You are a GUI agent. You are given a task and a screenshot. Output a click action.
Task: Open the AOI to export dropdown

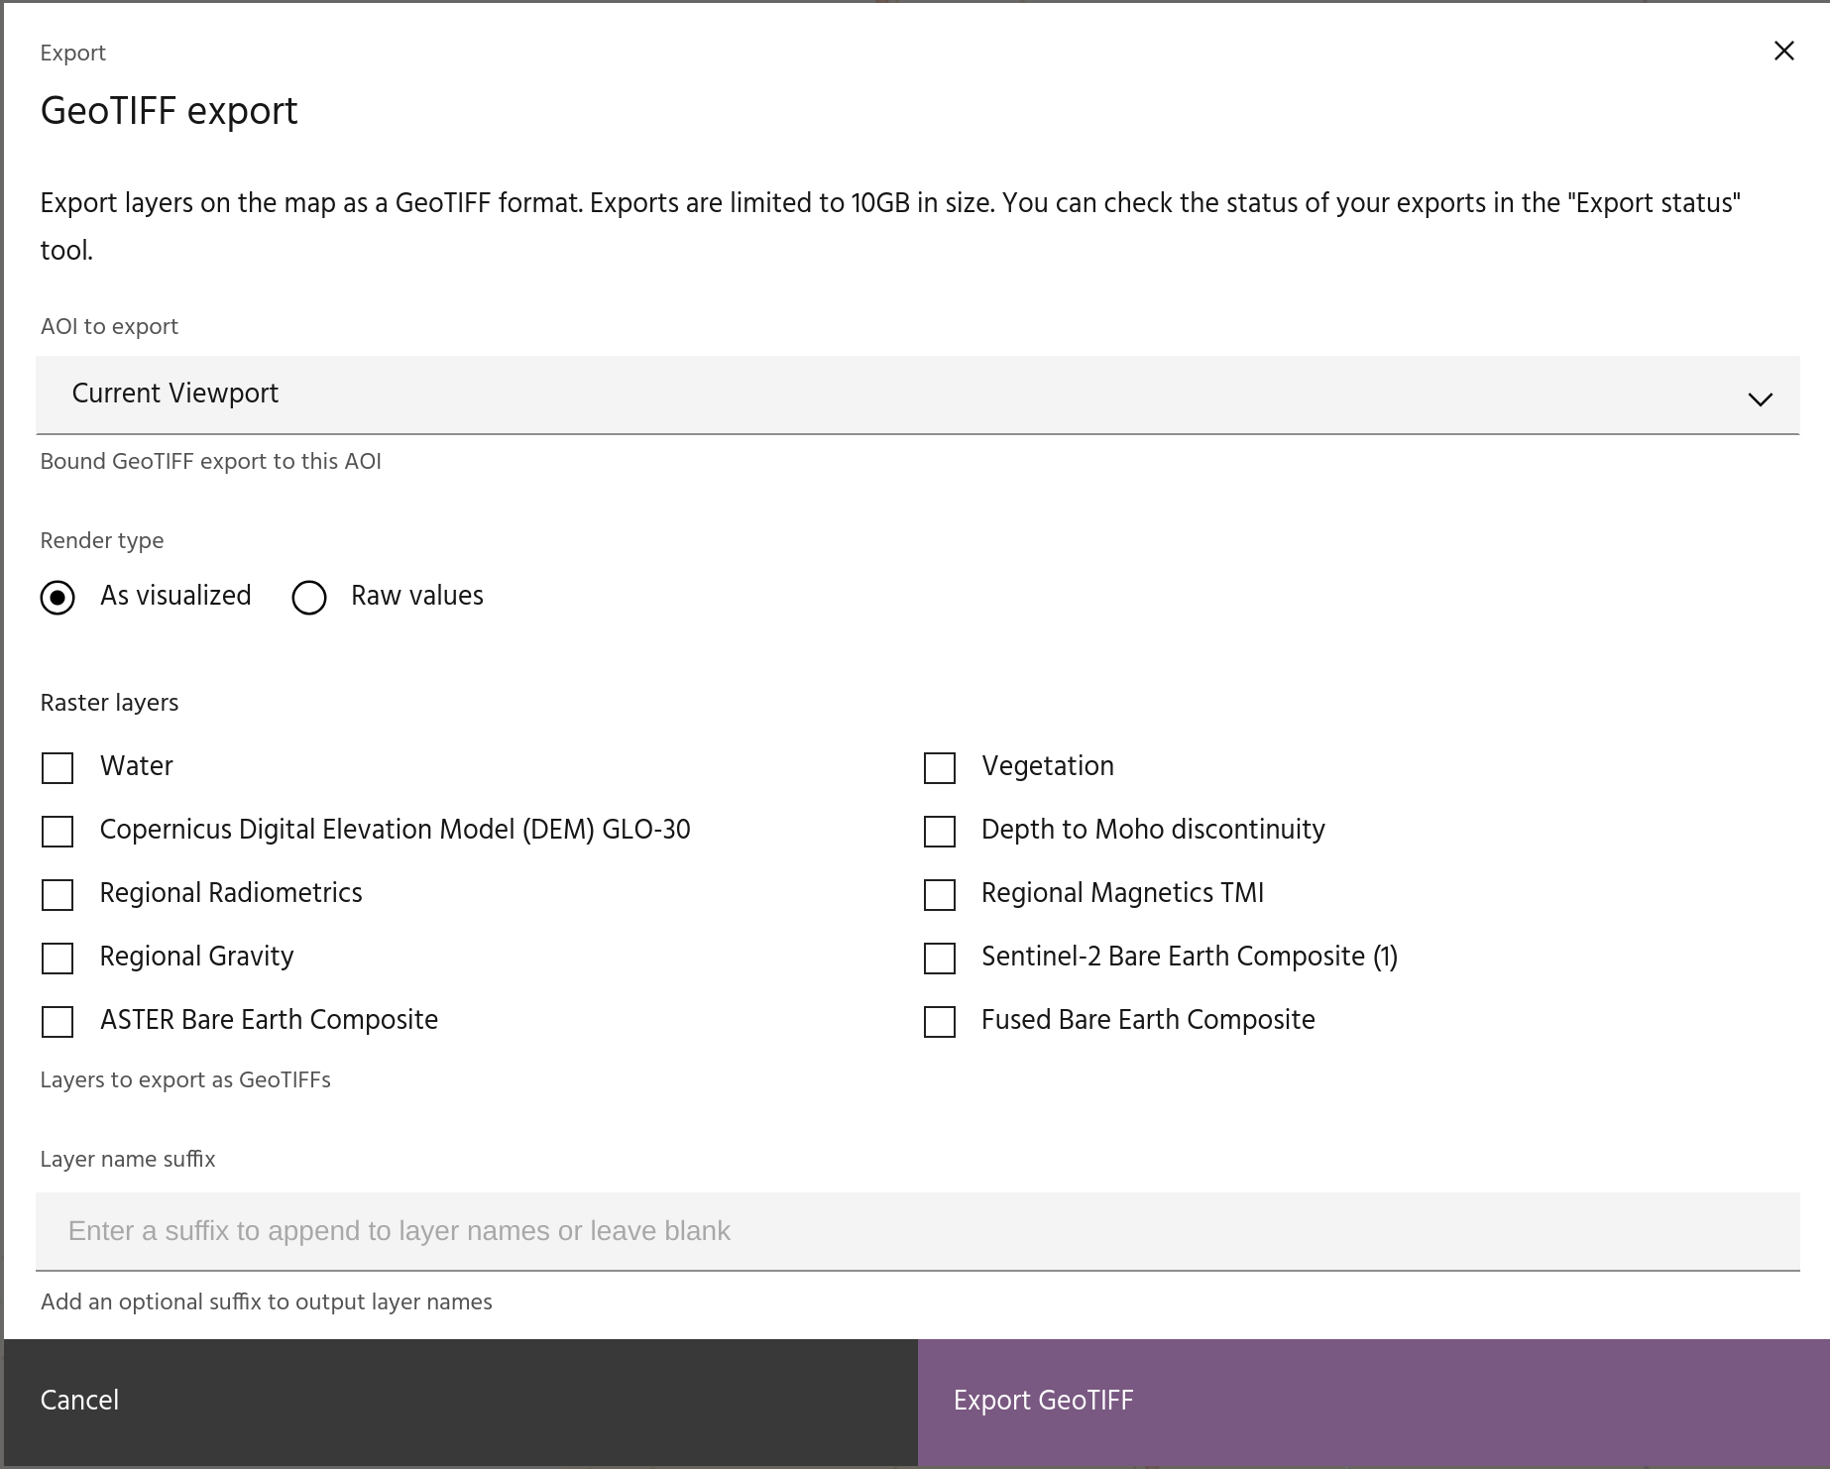point(916,395)
